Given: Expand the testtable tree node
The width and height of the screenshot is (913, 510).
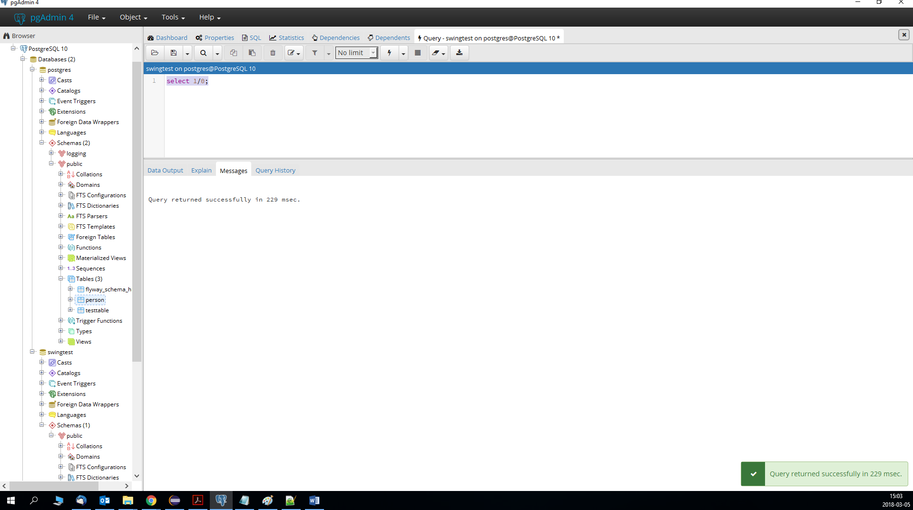Looking at the screenshot, I should tap(70, 310).
